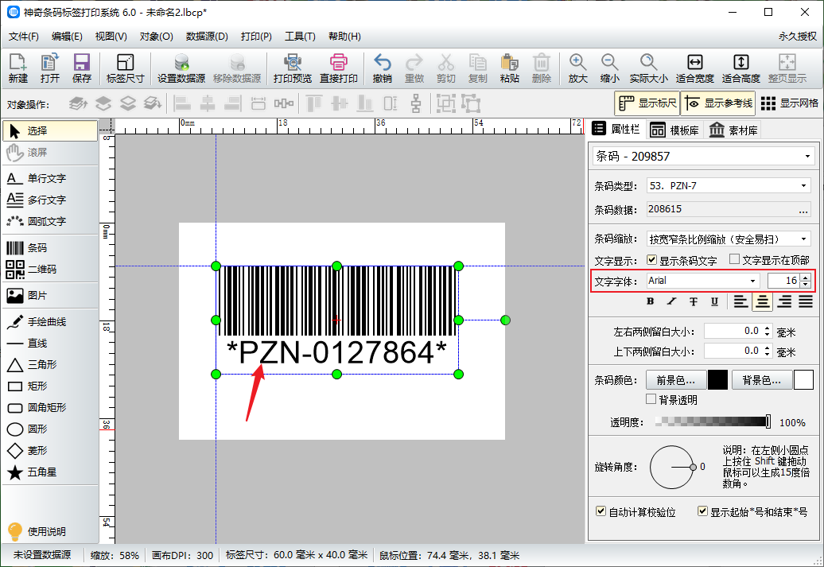Uncheck 显示条码文字 checkbox
Viewport: 824px width, 567px height.
[652, 259]
